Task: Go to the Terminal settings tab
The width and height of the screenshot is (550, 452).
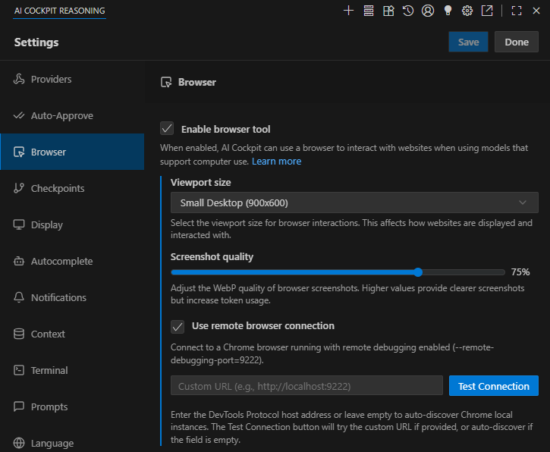Action: 49,371
